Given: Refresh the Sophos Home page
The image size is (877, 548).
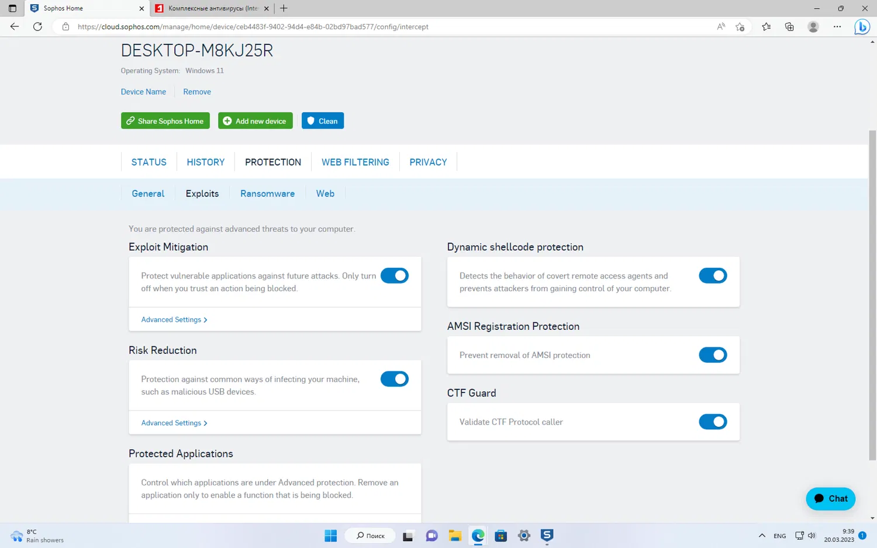Looking at the screenshot, I should click(x=37, y=26).
